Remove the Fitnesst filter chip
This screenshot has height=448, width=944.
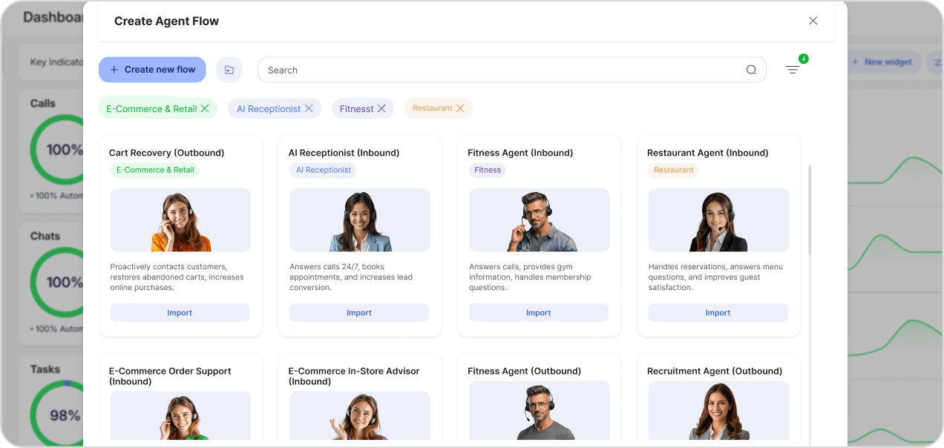coord(381,108)
